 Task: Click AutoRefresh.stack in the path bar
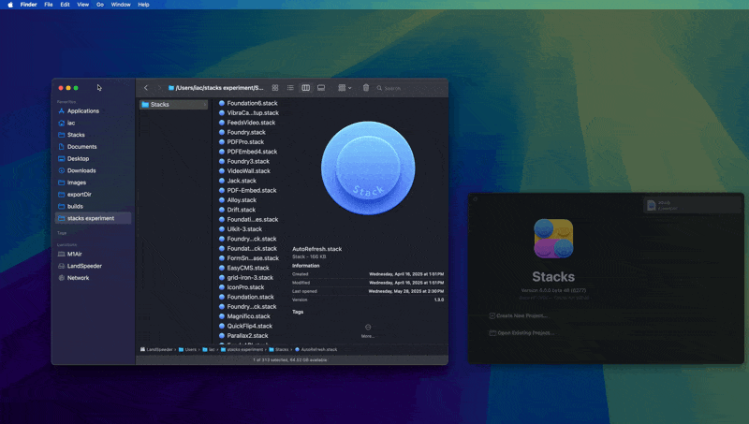point(316,349)
